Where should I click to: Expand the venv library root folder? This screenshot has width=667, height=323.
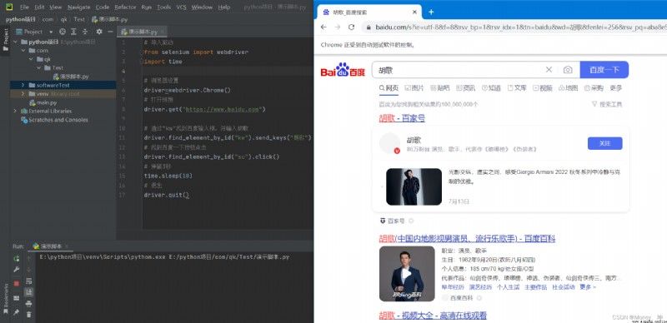click(23, 93)
